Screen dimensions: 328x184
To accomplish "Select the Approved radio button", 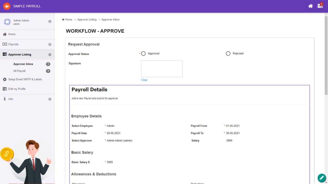I will point(143,53).
